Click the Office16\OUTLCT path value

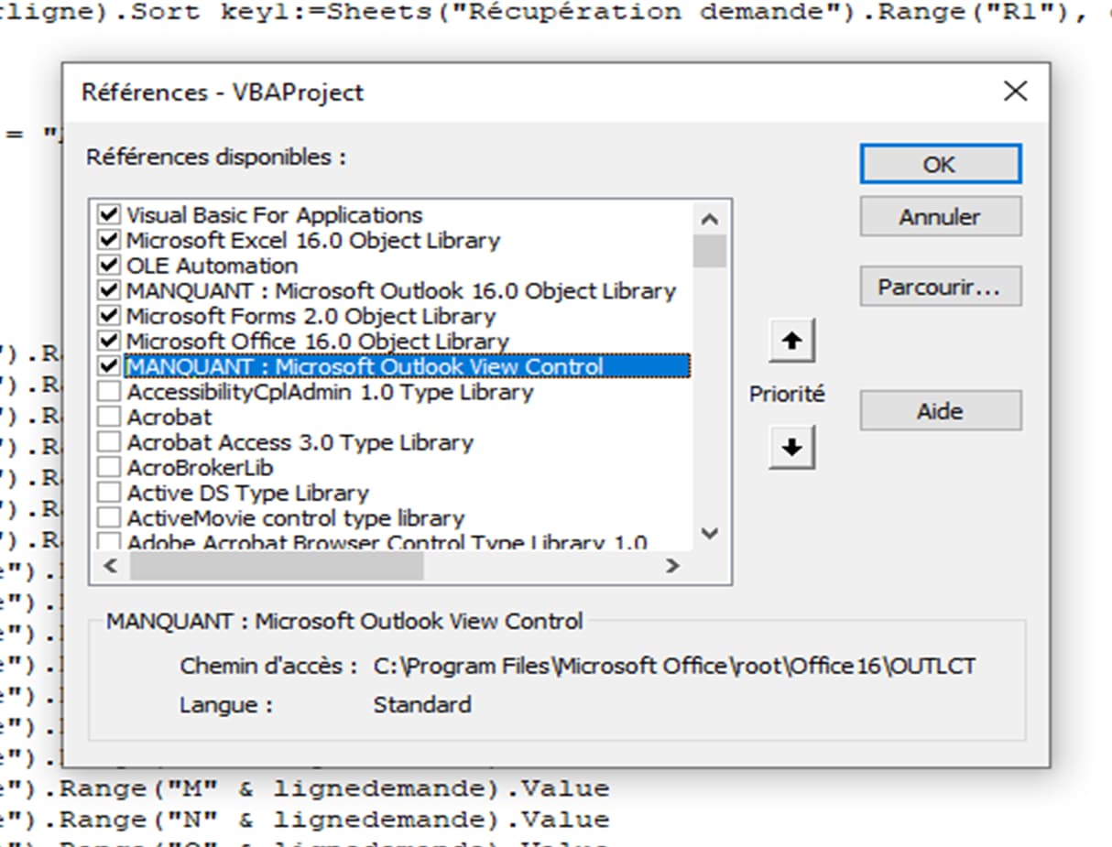click(x=674, y=666)
